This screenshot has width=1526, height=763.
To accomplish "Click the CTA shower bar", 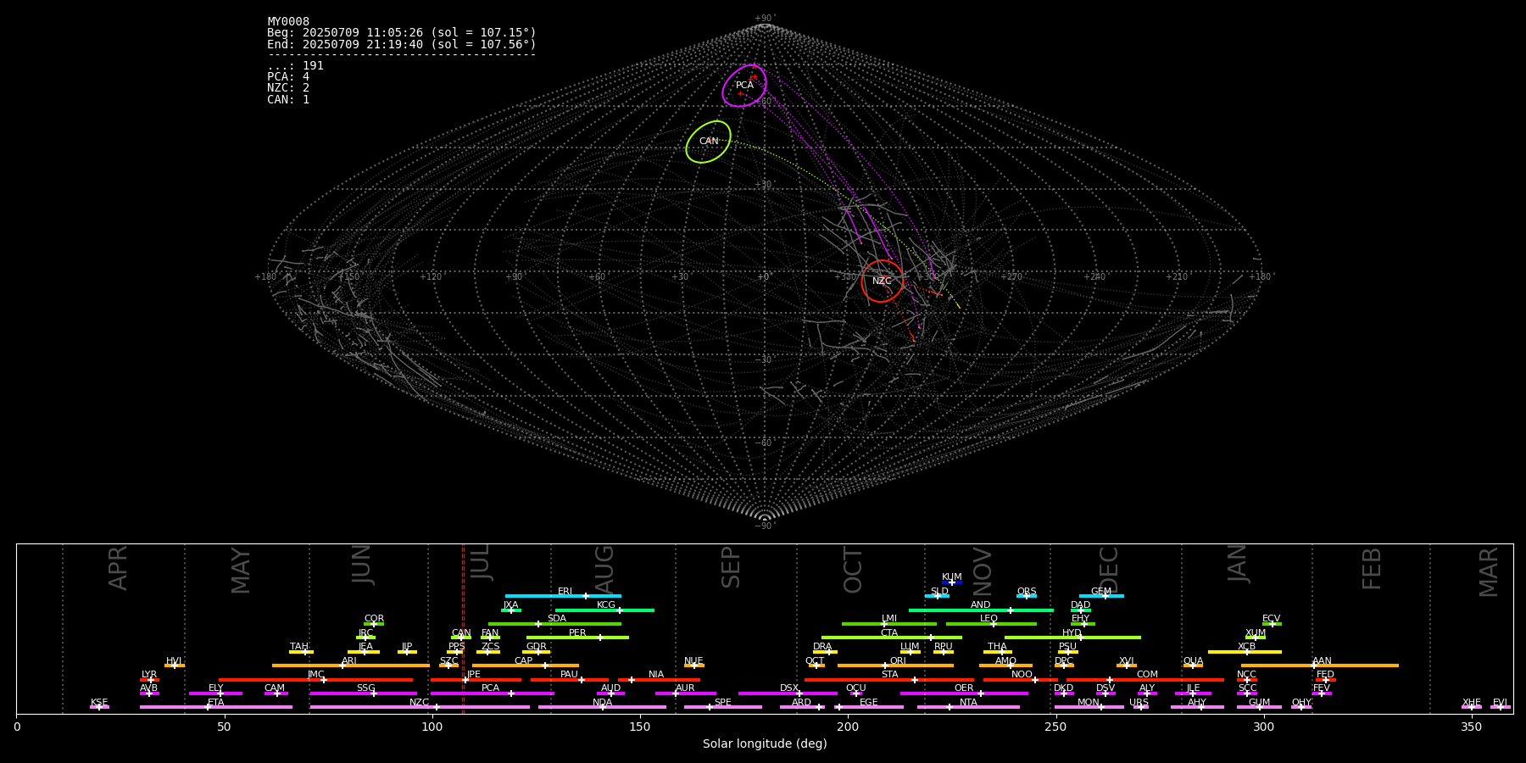I will coord(892,638).
